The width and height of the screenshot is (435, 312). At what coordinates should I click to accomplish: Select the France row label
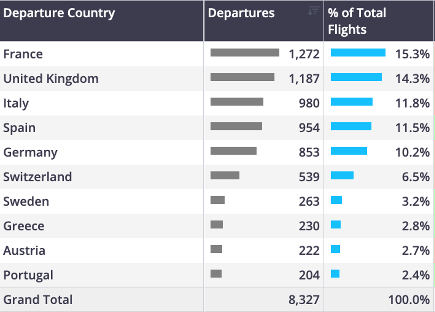point(23,54)
